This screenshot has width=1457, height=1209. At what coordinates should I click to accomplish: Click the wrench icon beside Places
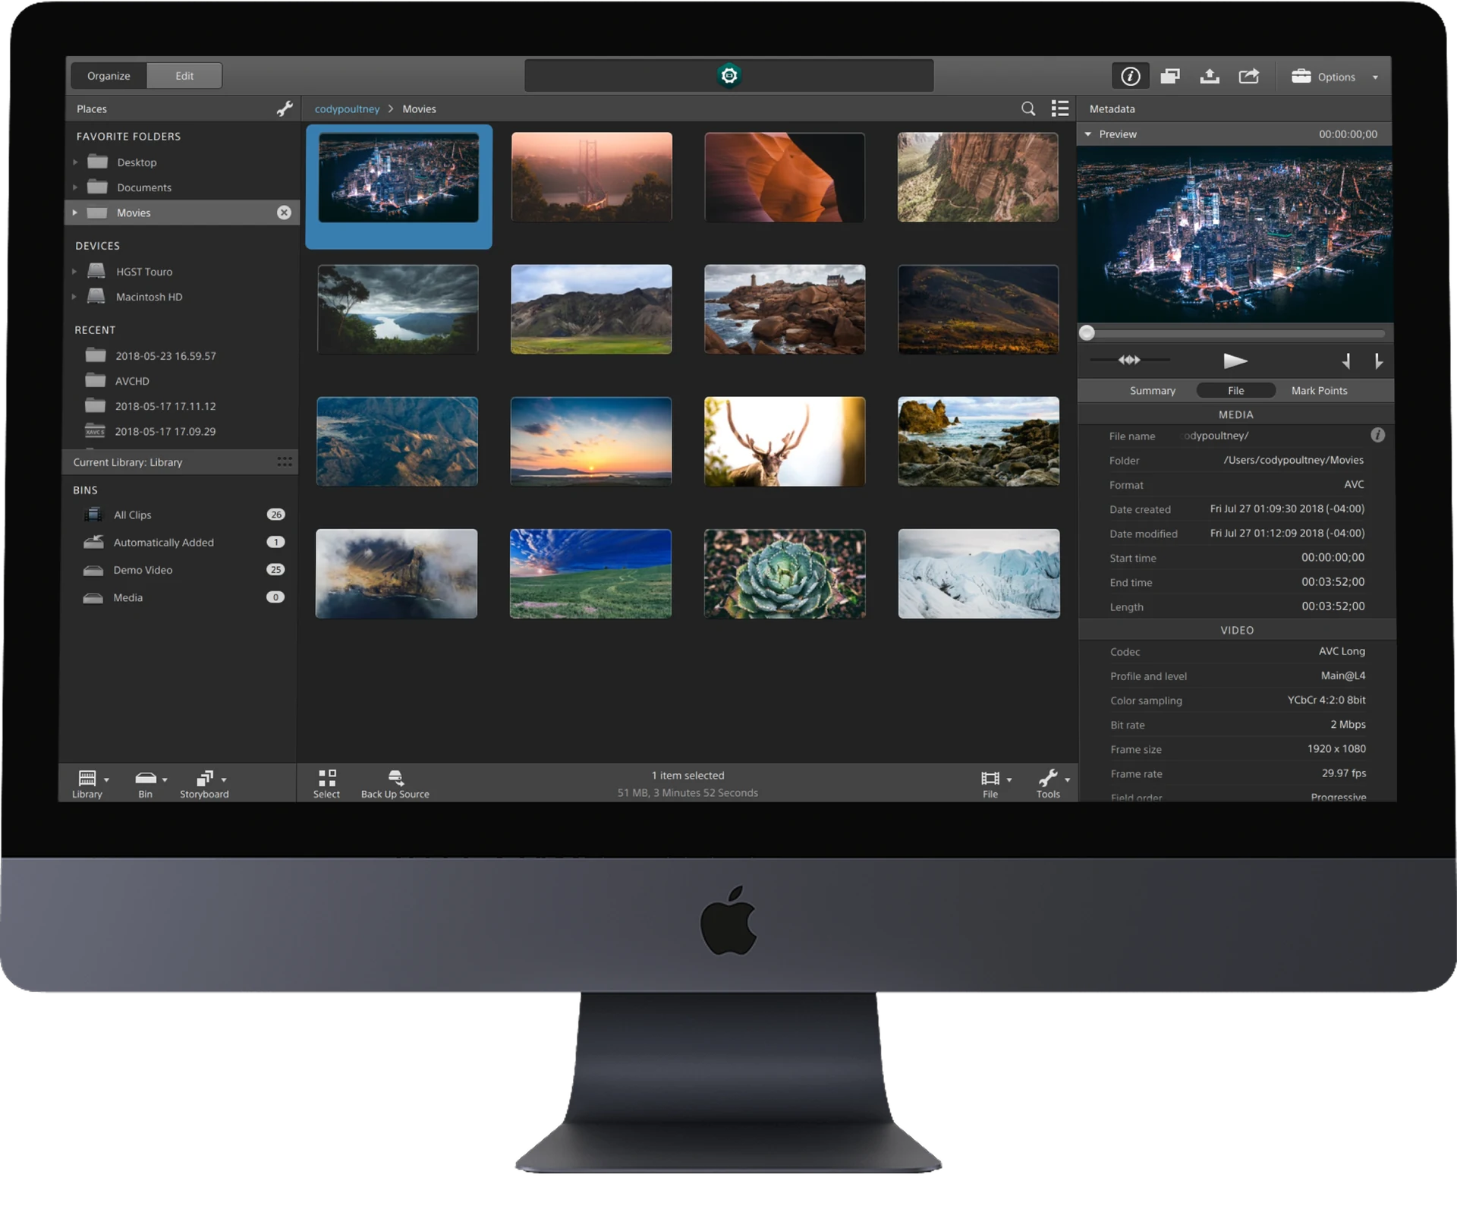click(x=285, y=109)
